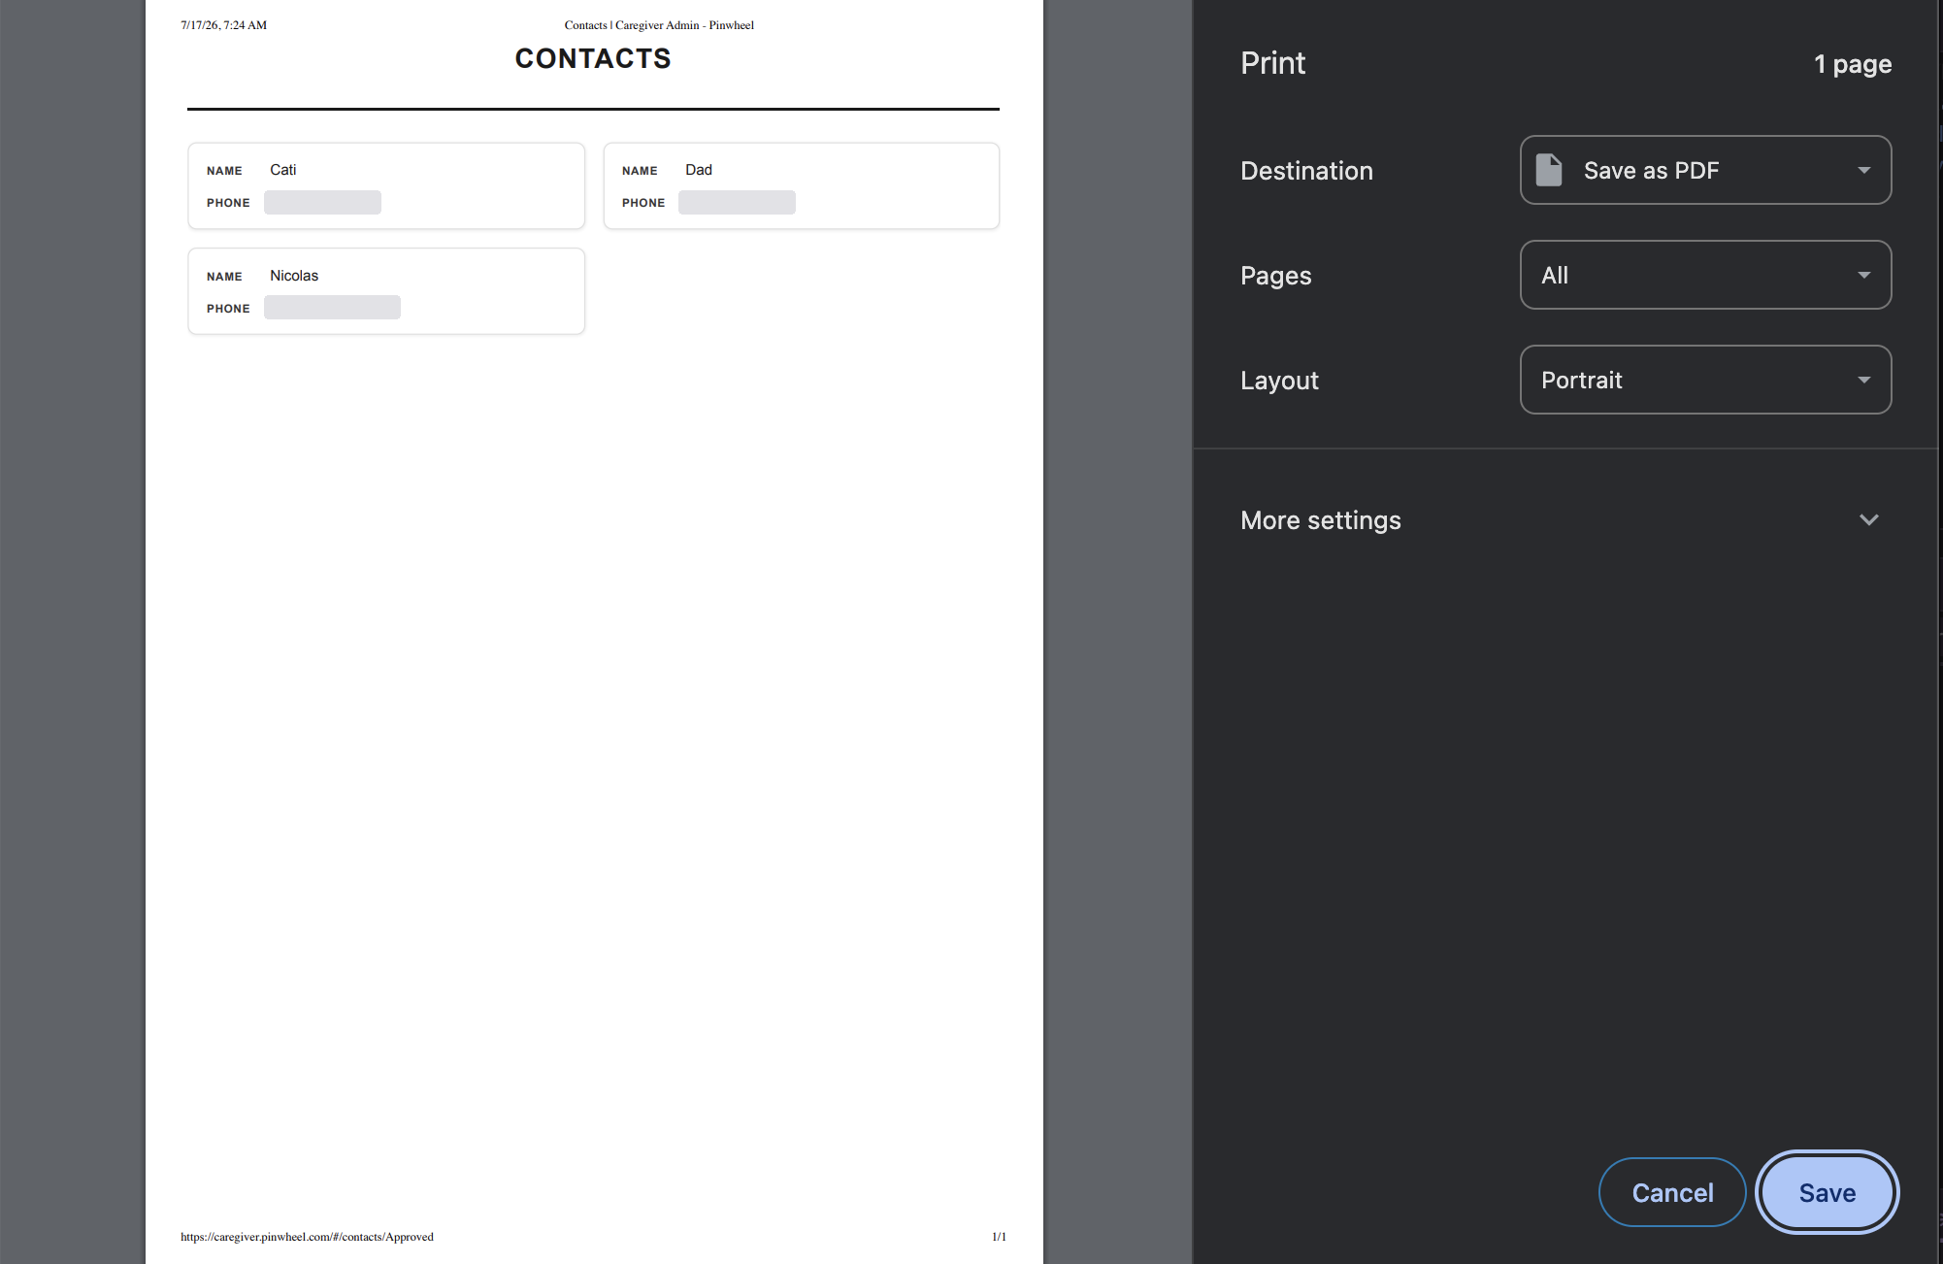The height and width of the screenshot is (1264, 1943).
Task: Click the 1 page count label
Action: click(1853, 64)
